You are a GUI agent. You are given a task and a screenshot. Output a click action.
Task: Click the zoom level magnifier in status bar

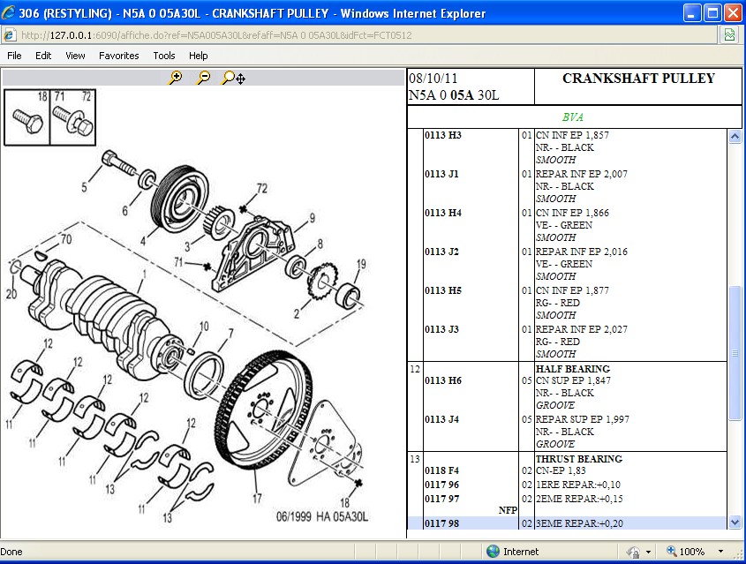tap(671, 551)
